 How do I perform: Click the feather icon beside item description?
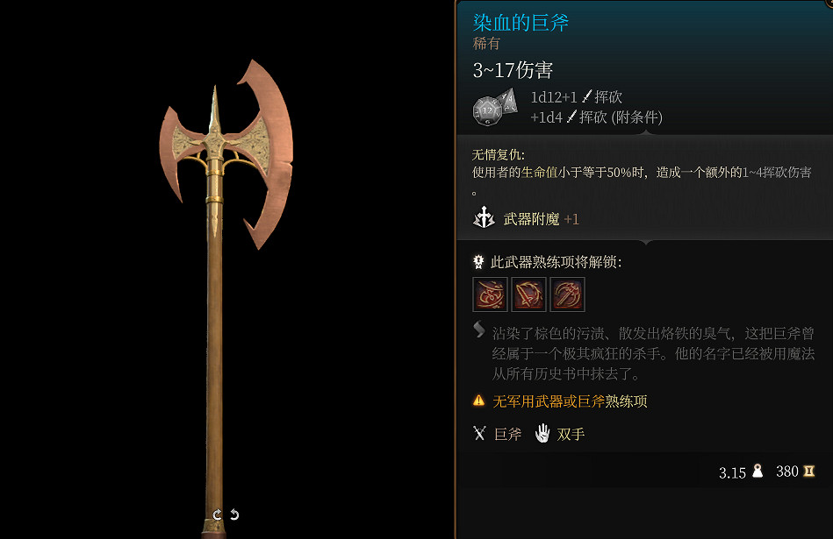pos(478,330)
